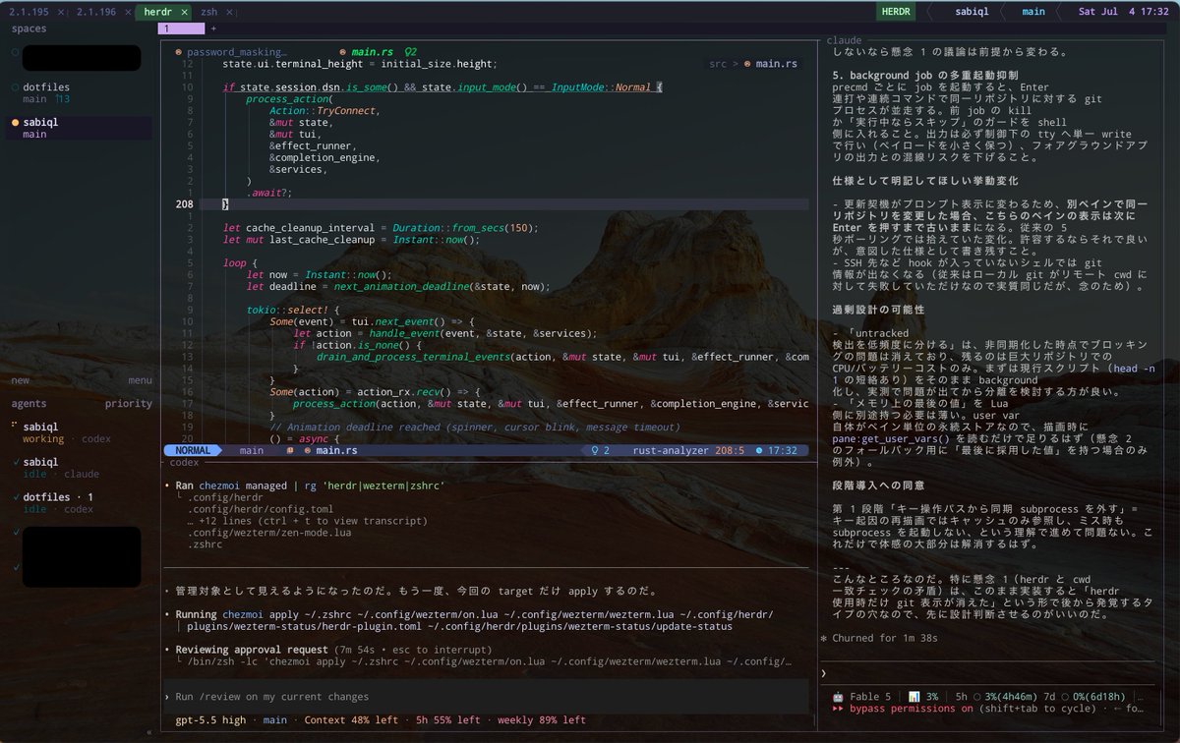Collapse the sidebar with double-chevron icon
The image size is (1180, 743).
pyautogui.click(x=150, y=732)
